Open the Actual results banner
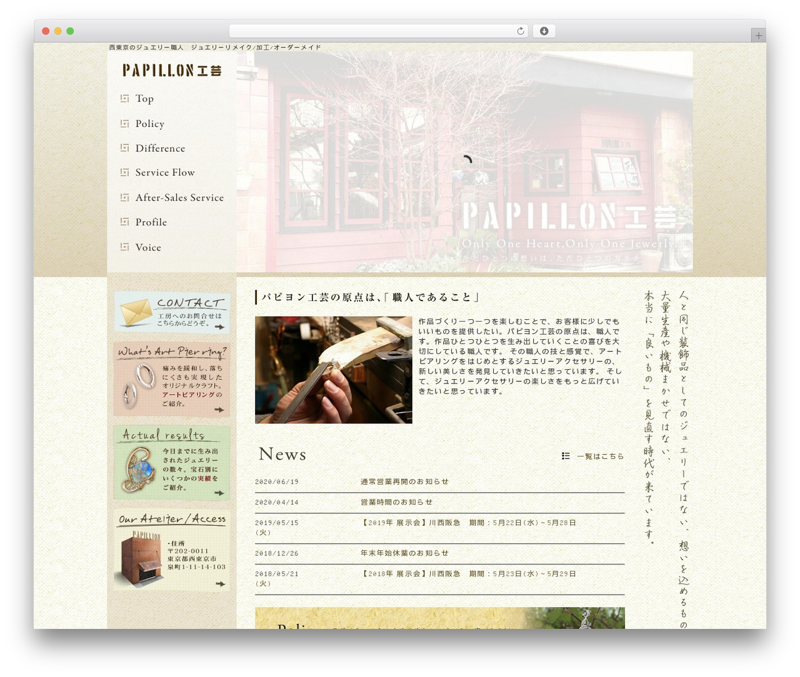Image resolution: width=800 pixels, height=677 pixels. 172,463
